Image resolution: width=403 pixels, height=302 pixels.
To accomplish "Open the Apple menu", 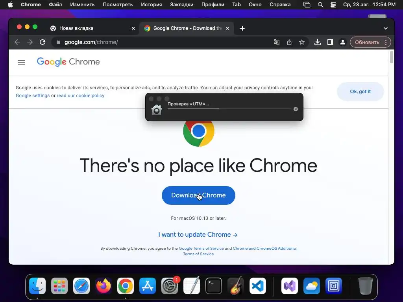I will pyautogui.click(x=10, y=5).
